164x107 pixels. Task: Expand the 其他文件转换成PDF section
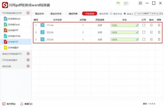28,54
